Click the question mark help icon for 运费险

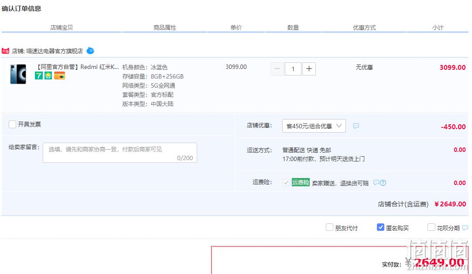[383, 183]
